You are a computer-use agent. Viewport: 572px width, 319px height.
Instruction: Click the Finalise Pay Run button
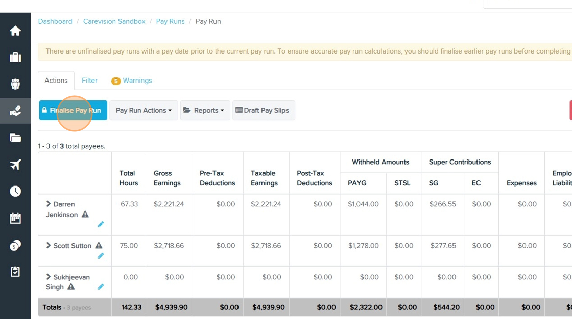click(74, 111)
